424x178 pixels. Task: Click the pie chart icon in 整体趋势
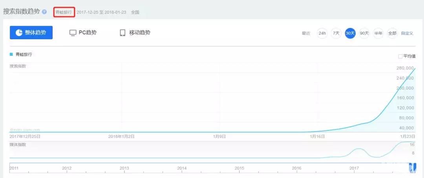(19, 33)
